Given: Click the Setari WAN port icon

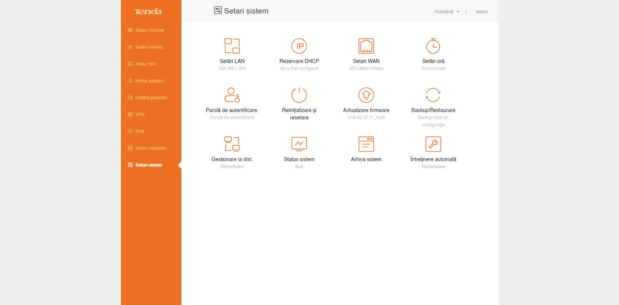Looking at the screenshot, I should coord(366,46).
